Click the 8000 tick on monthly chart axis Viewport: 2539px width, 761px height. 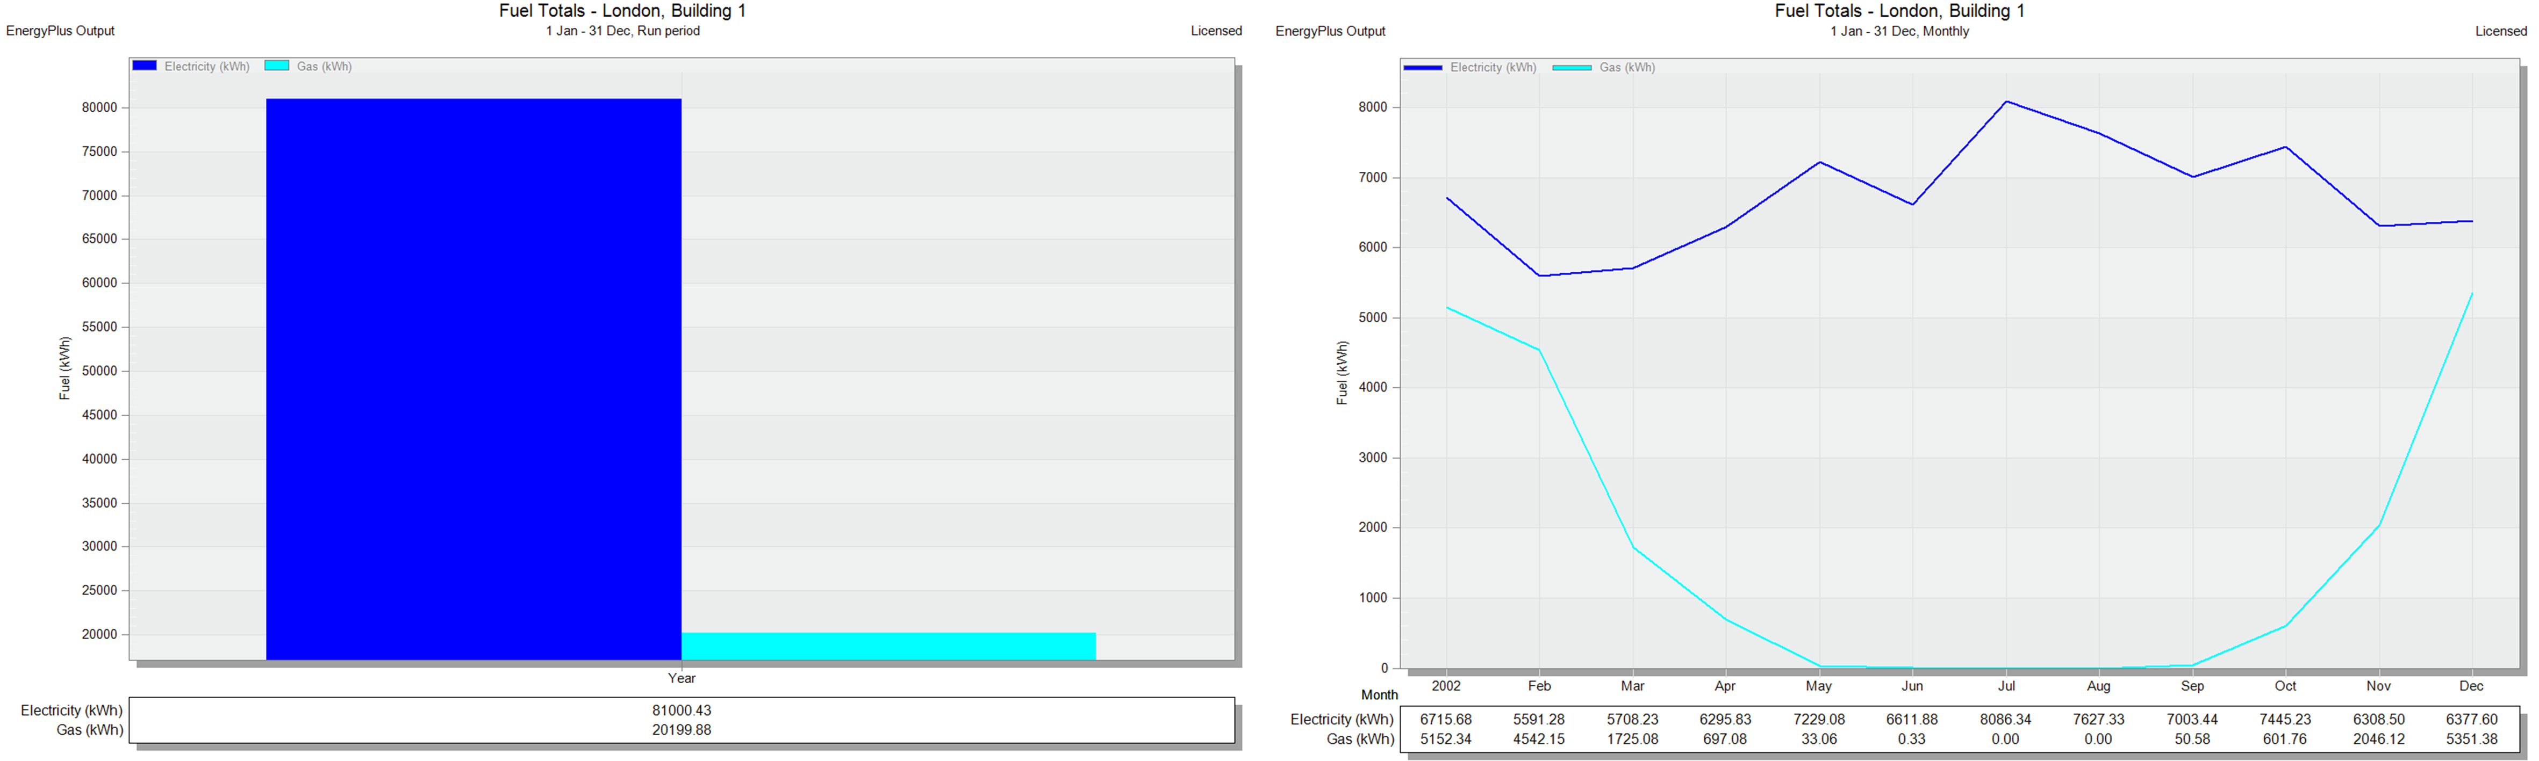[x=1373, y=107]
